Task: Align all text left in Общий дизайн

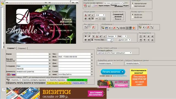Action: [x=86, y=18]
